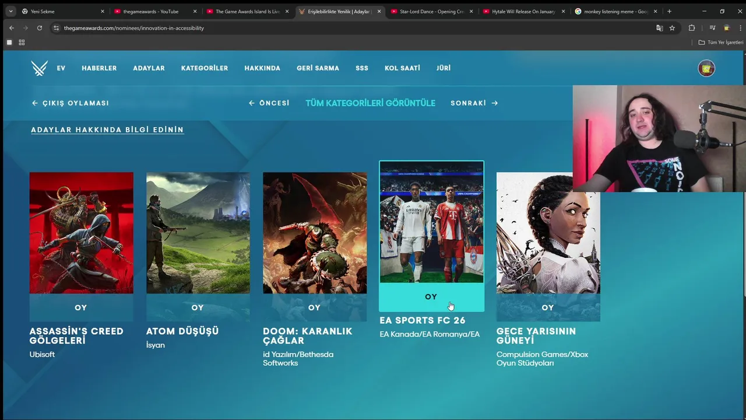Click Gece Yarısının Güneyi cover image
This screenshot has height=420, width=746.
click(x=548, y=233)
